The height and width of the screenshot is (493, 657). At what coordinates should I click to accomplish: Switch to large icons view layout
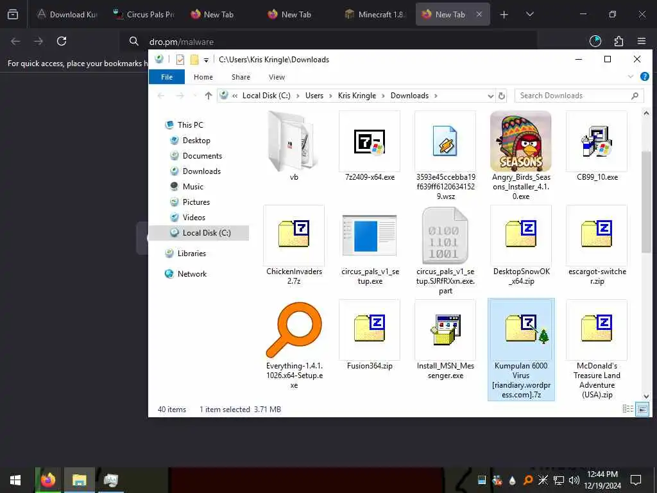point(642,409)
